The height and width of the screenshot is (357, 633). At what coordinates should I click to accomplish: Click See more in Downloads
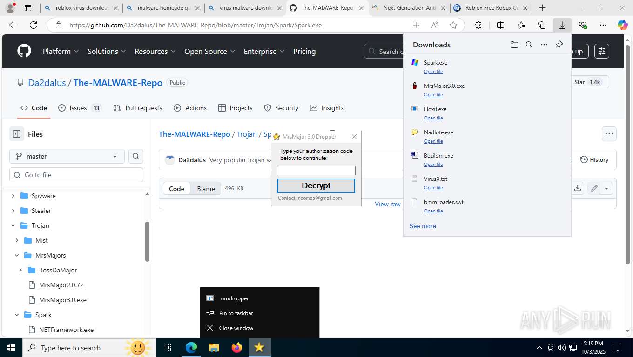(x=423, y=226)
